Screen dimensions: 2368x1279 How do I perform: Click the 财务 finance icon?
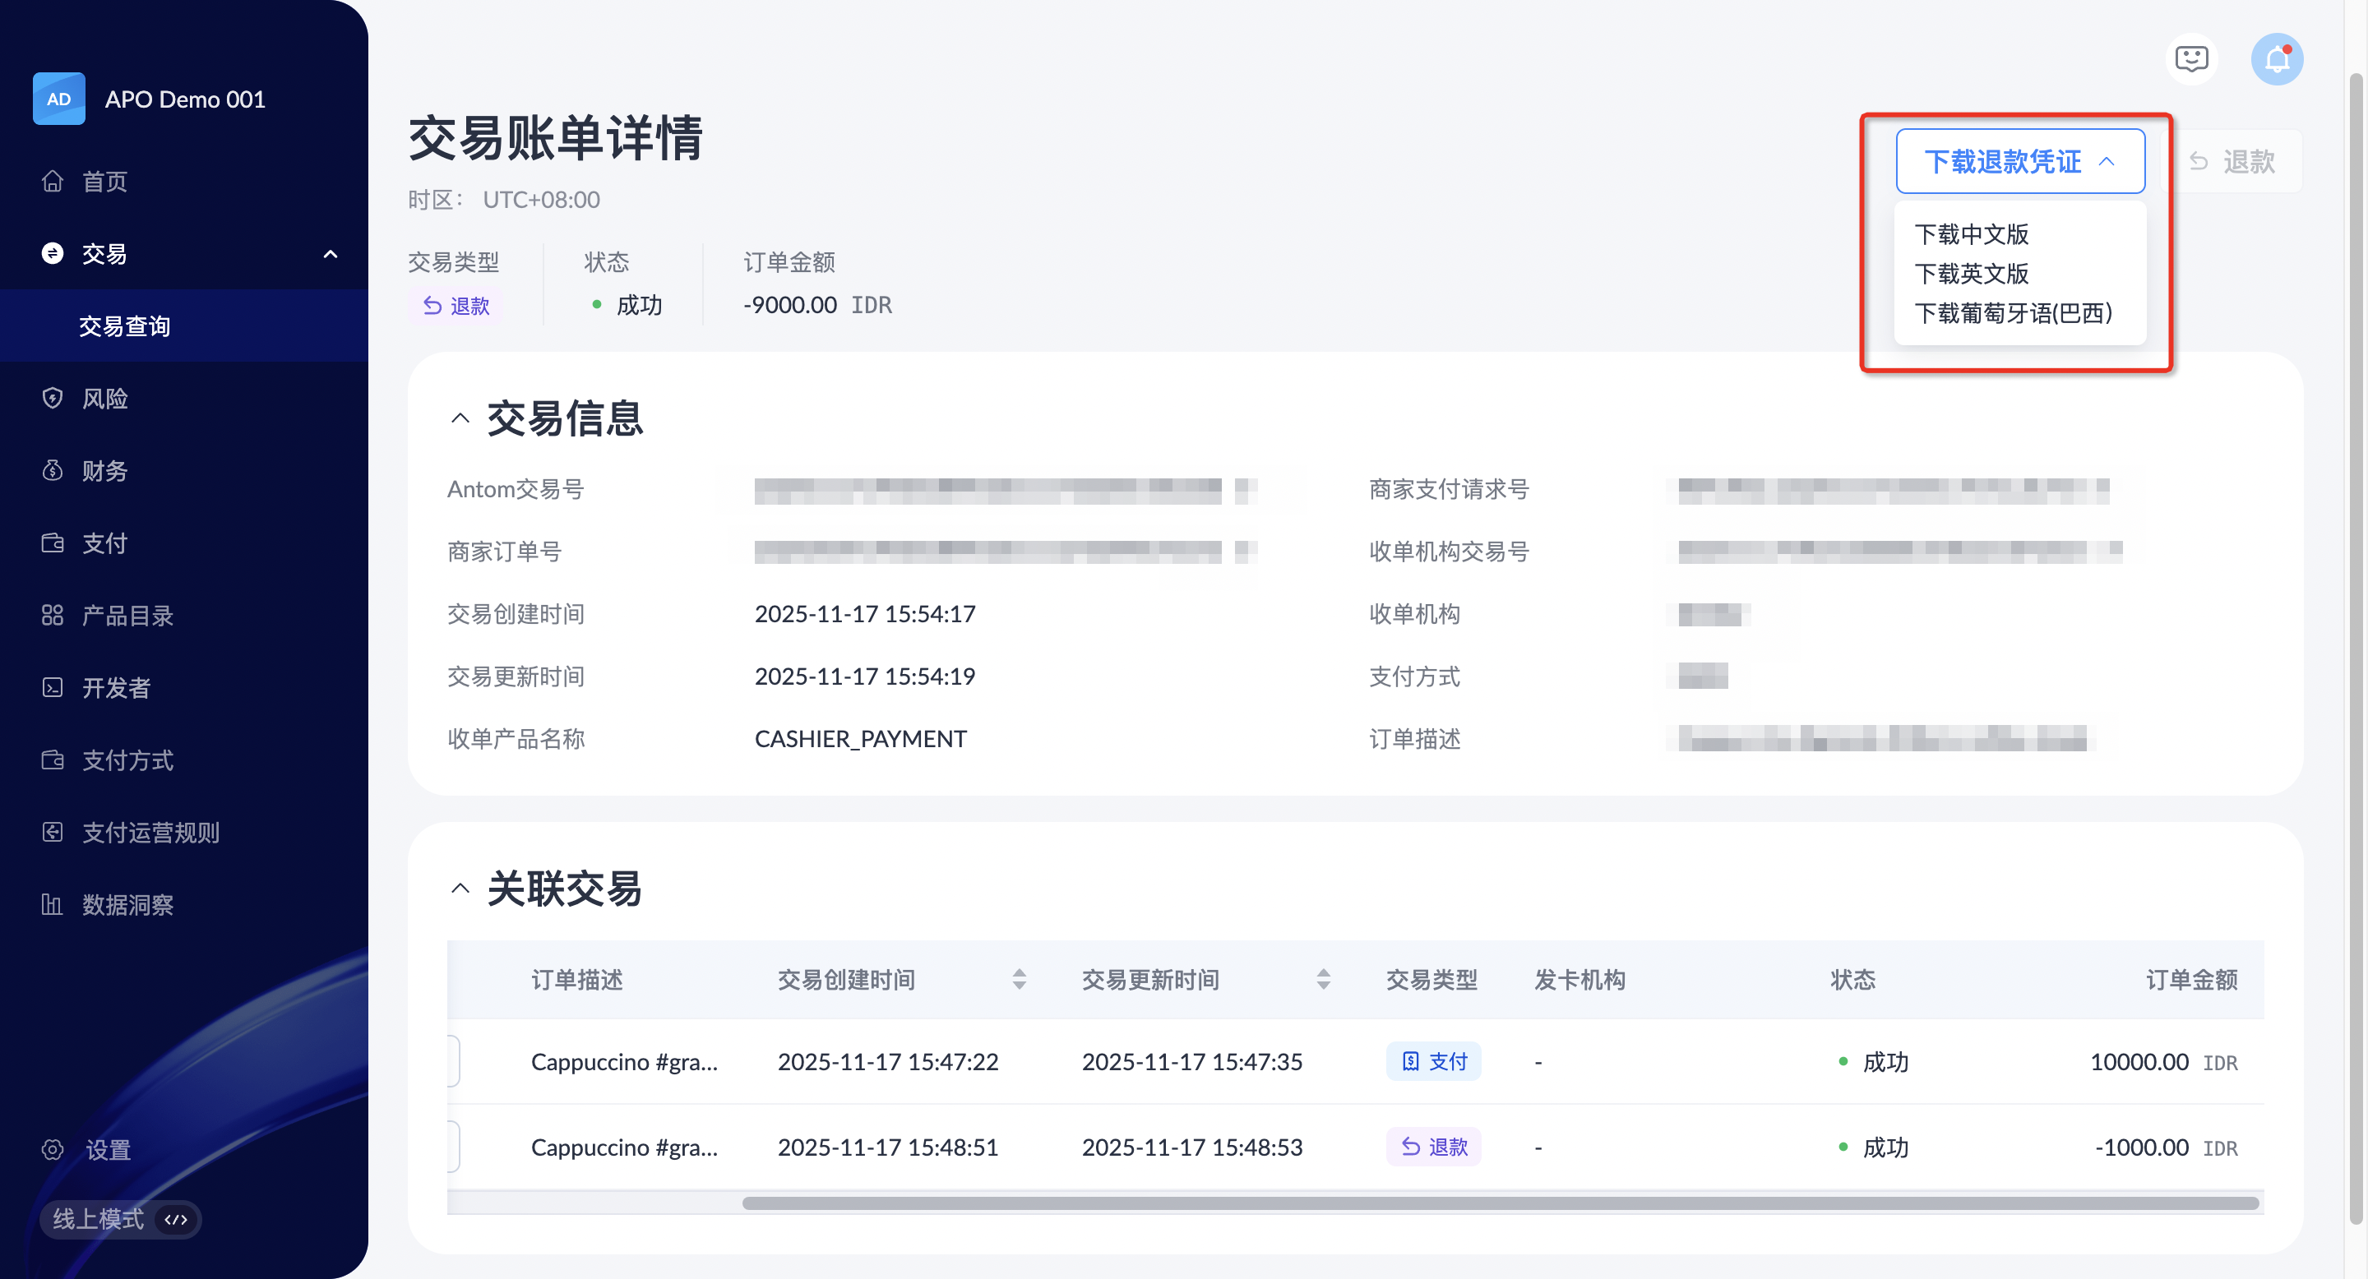[53, 470]
